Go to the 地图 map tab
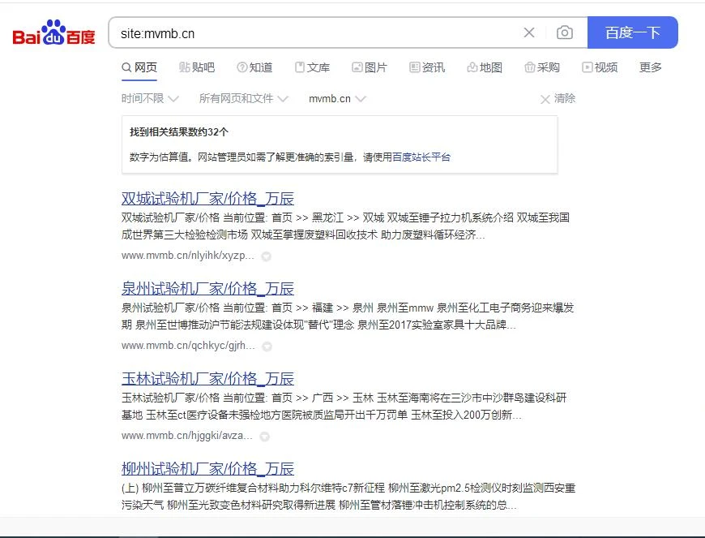705x538 pixels. pyautogui.click(x=485, y=67)
